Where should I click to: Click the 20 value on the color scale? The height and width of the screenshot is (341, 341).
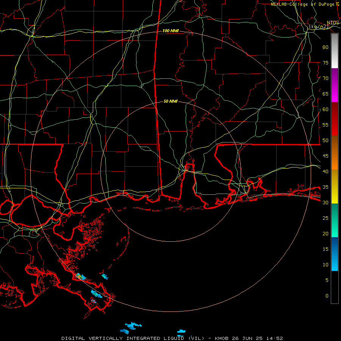pyautogui.click(x=325, y=233)
